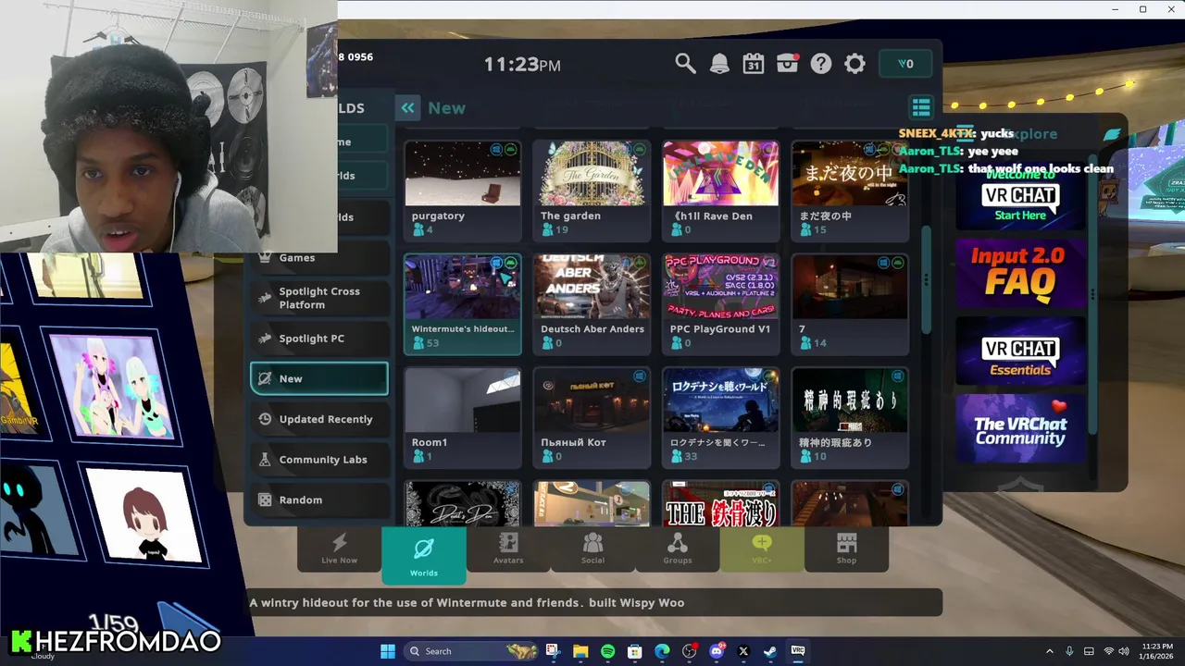
Task: Open the Shop tab
Action: click(846, 549)
